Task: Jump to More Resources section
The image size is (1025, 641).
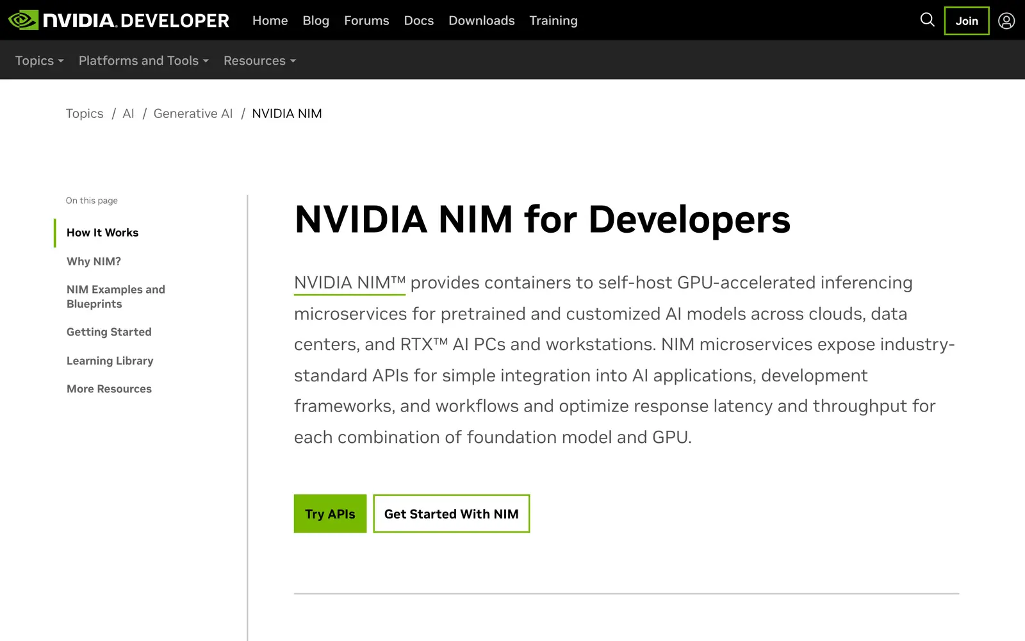Action: click(x=109, y=389)
